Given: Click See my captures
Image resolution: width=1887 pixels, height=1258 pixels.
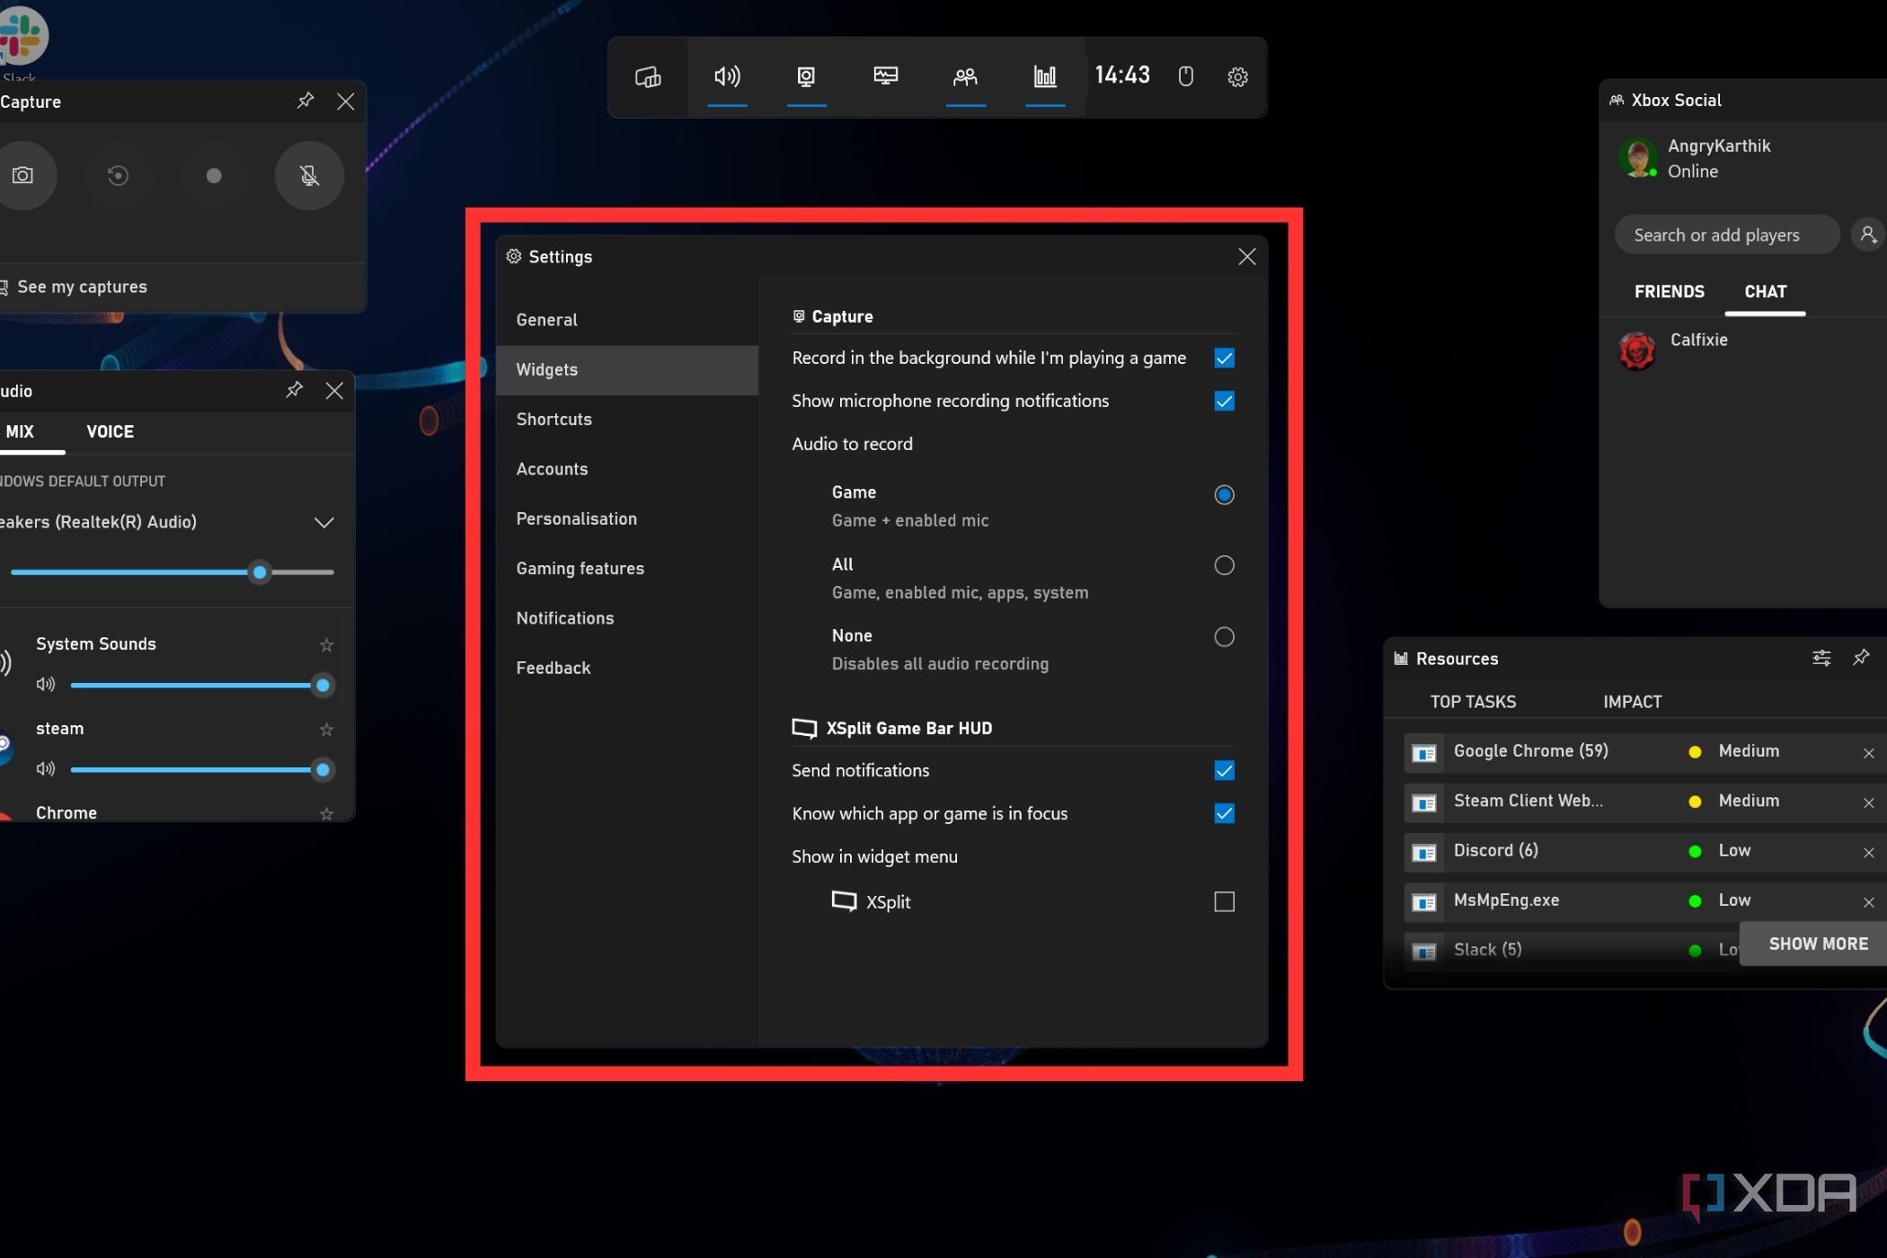Looking at the screenshot, I should pyautogui.click(x=83, y=287).
